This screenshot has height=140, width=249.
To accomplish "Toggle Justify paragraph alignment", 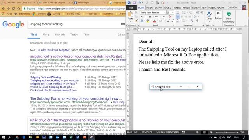I will 190,16.
